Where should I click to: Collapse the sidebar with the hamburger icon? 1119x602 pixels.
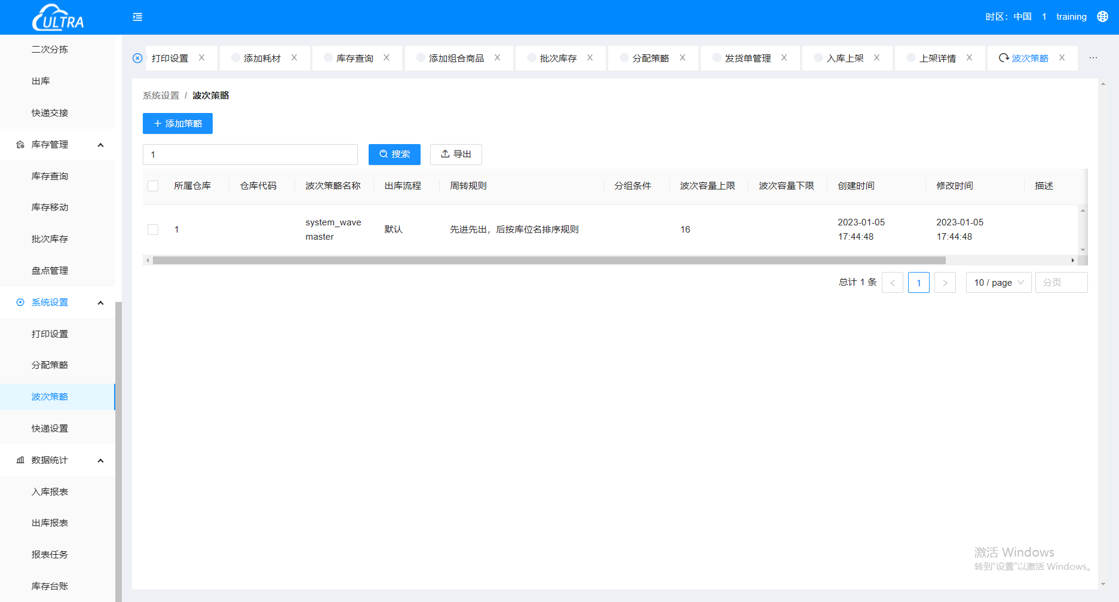[x=137, y=17]
